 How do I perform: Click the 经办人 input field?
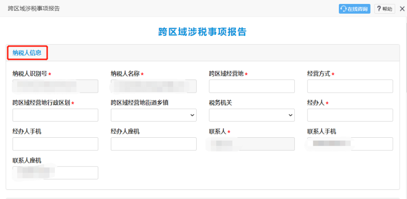pos(350,115)
